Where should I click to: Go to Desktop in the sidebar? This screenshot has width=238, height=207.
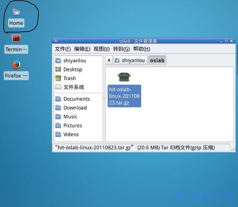(x=73, y=69)
